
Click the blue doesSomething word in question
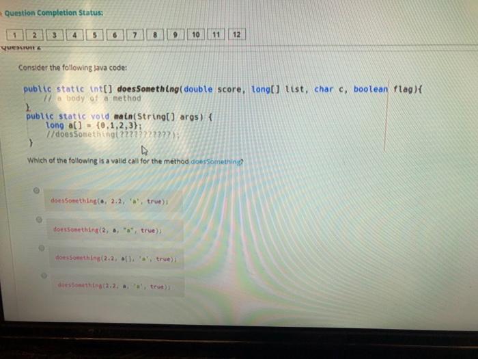click(216, 161)
